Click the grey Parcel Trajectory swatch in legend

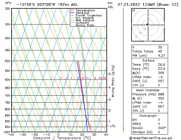(73, 15)
